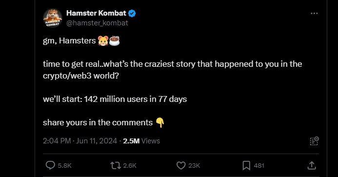Open the three-dot more options menu
Image resolution: width=338 pixels, height=177 pixels.
click(x=314, y=13)
